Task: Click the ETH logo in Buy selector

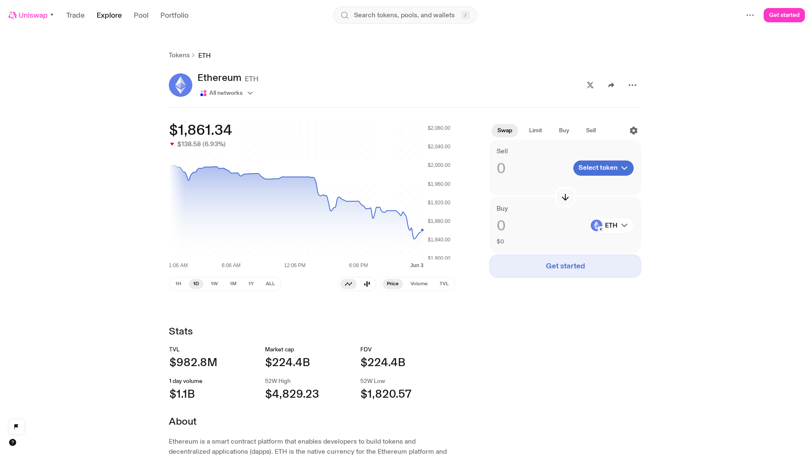Action: point(597,225)
